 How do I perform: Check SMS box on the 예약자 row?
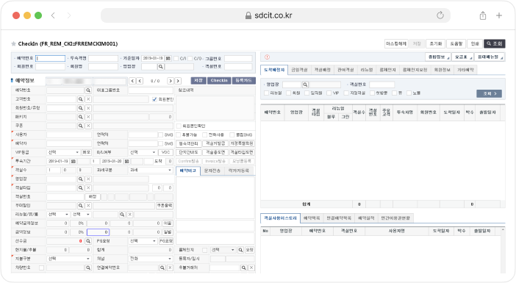coord(160,144)
